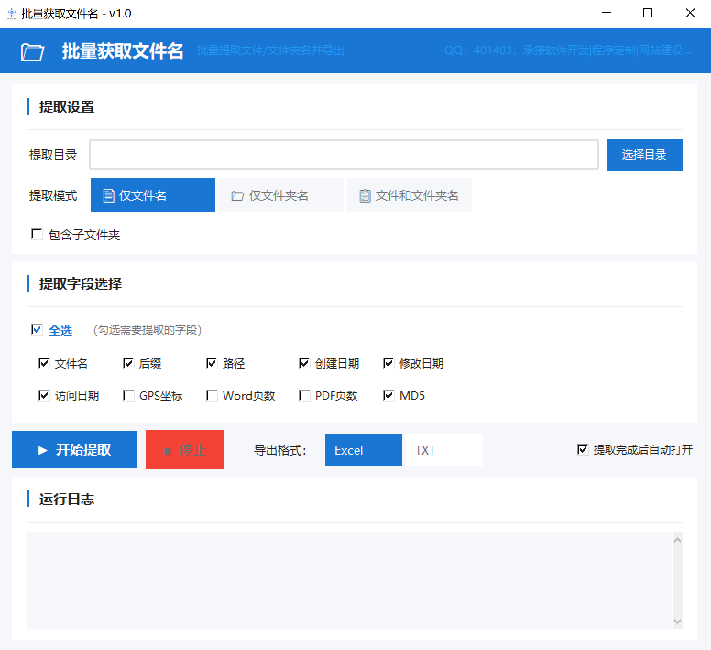Click the 提取设置 section heading
The image size is (711, 650).
(67, 107)
